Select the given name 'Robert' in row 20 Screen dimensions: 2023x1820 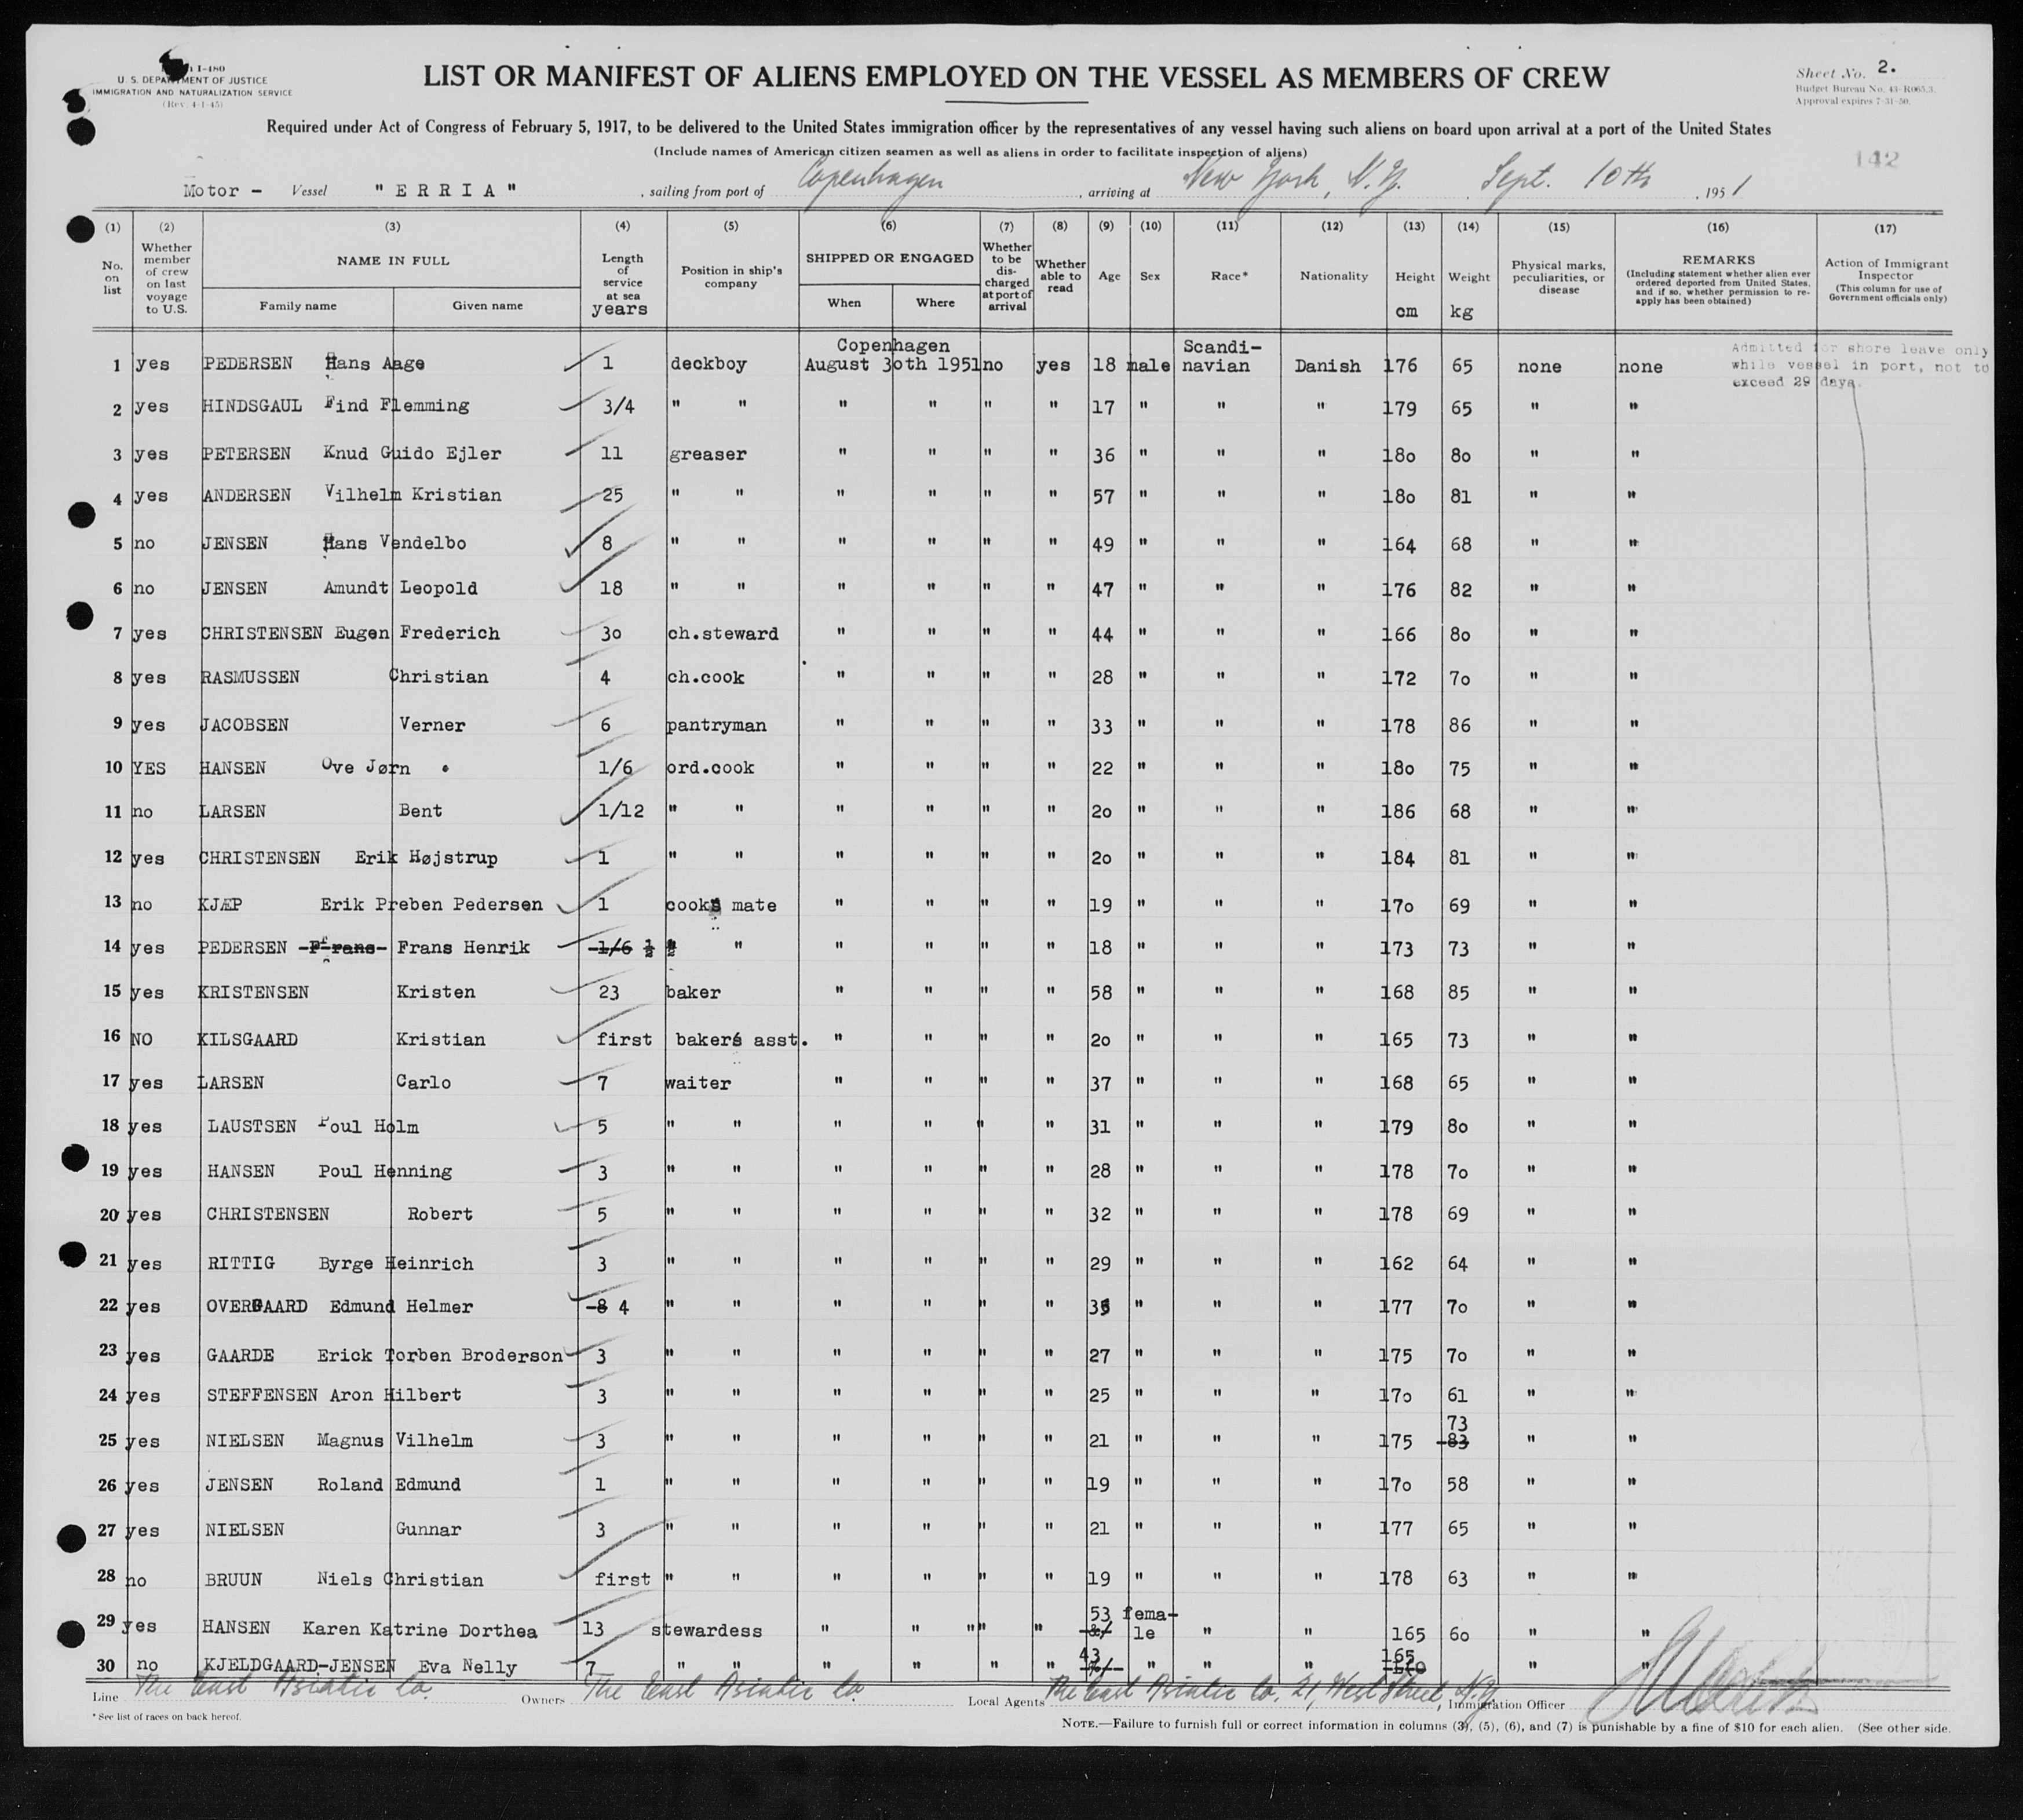pyautogui.click(x=440, y=1214)
